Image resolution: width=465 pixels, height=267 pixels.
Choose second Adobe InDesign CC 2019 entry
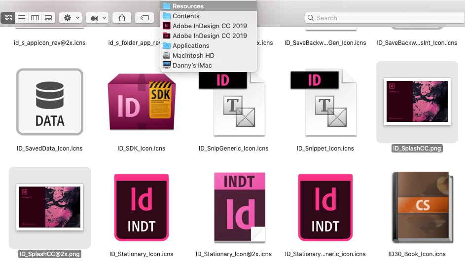pos(209,36)
